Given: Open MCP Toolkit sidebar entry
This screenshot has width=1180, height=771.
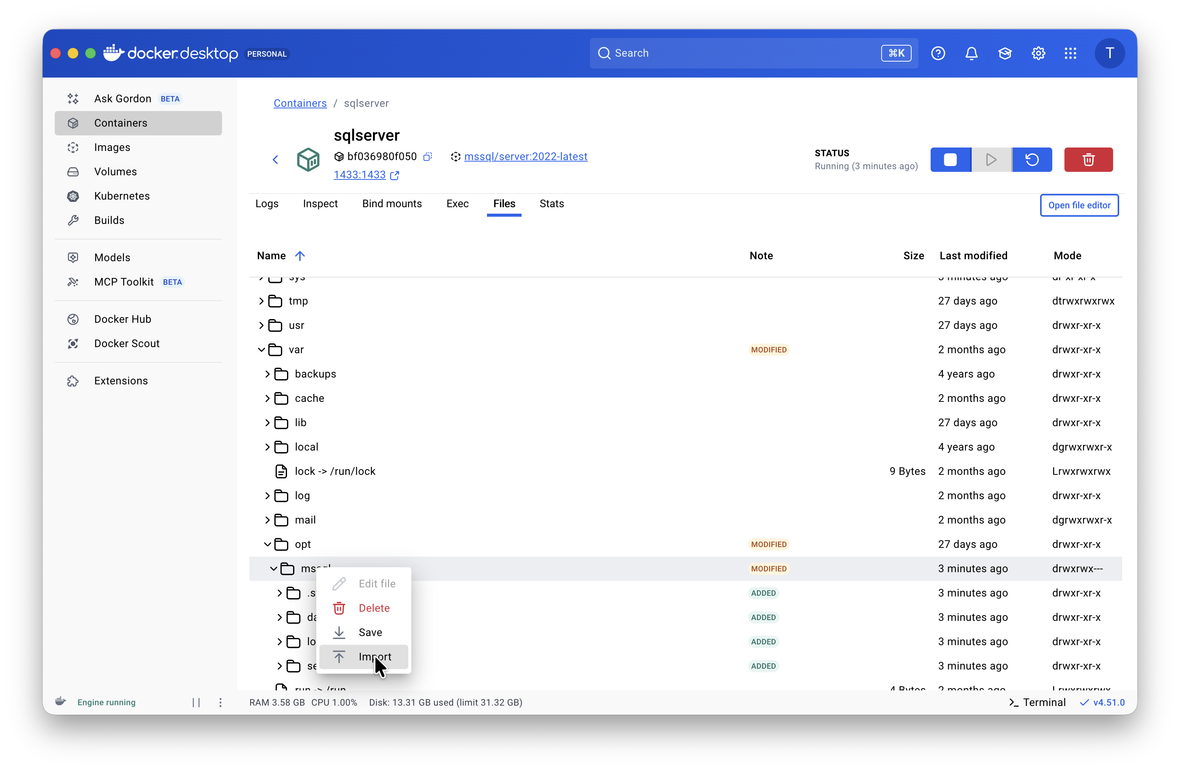Looking at the screenshot, I should tap(138, 282).
